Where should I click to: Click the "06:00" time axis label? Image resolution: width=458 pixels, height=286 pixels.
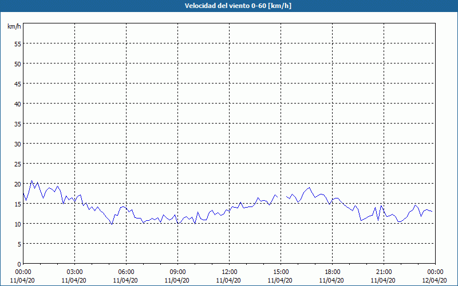[x=126, y=272]
